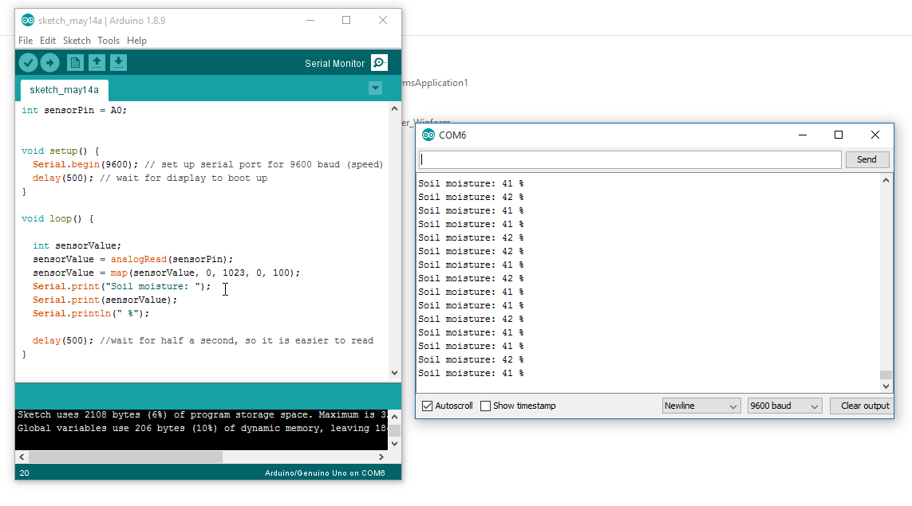Click the serial input text field

click(630, 159)
